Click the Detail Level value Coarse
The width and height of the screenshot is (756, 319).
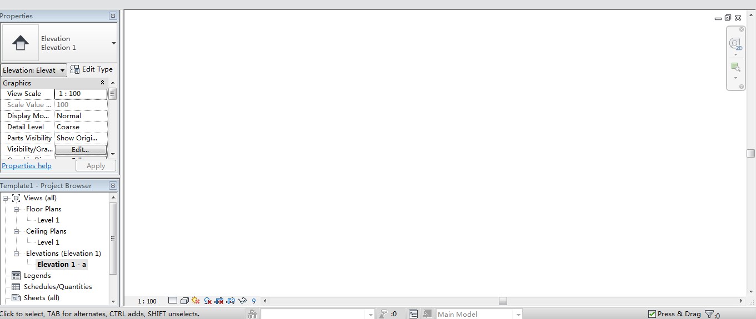81,127
